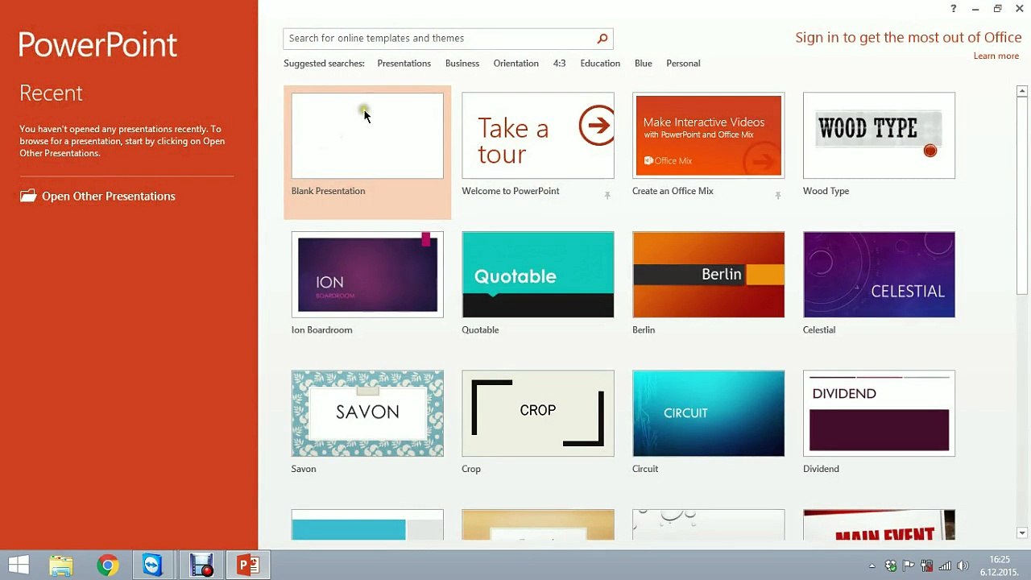Click the 'Suggested searches:' label
This screenshot has height=580, width=1031.
tap(324, 63)
